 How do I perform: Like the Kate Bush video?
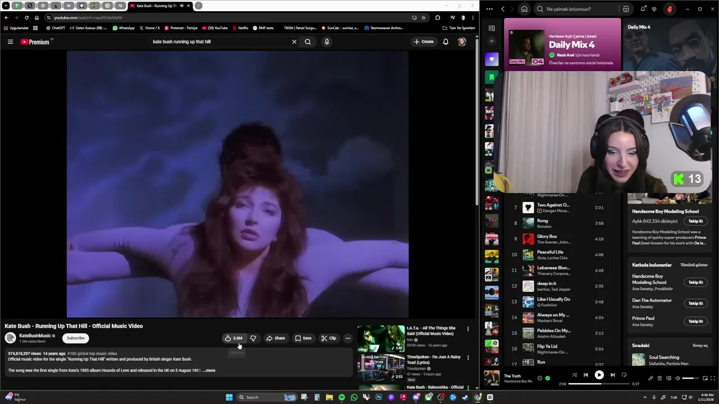(x=234, y=338)
